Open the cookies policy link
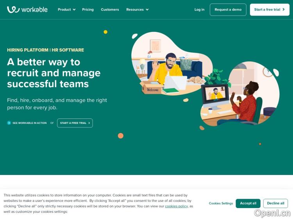Screen dimensions: 293x219 point(176,206)
